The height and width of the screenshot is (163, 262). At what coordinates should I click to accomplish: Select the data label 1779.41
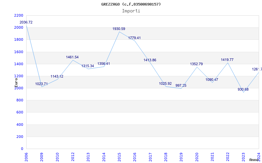click(x=134, y=38)
